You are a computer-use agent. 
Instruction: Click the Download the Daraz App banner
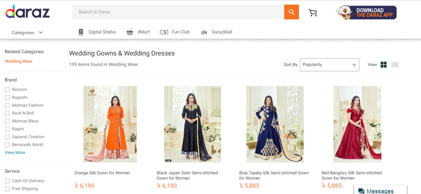pos(366,13)
